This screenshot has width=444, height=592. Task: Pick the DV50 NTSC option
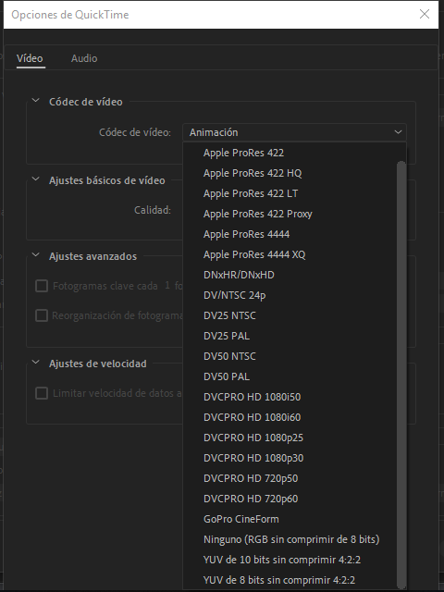click(x=290, y=357)
